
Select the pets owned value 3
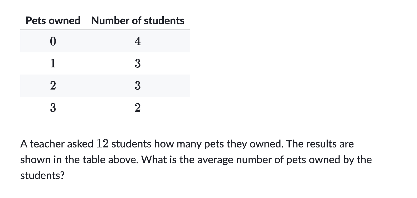point(53,108)
